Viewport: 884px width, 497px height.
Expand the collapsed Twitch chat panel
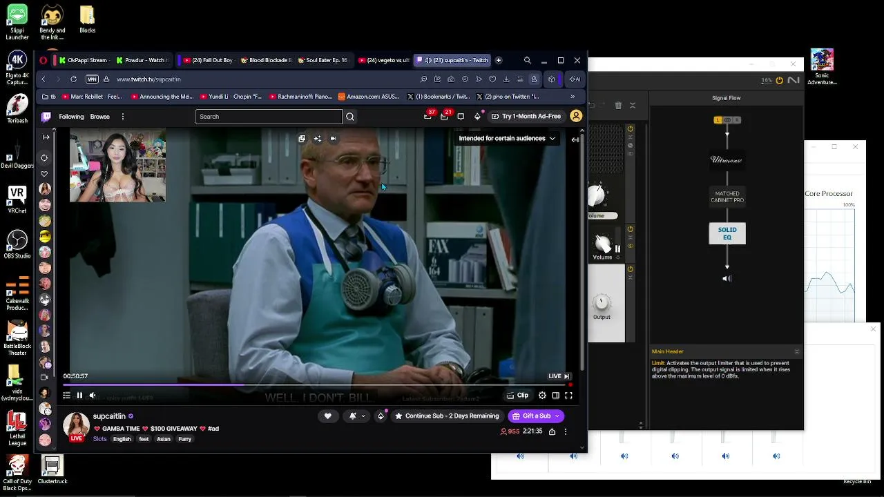click(575, 139)
